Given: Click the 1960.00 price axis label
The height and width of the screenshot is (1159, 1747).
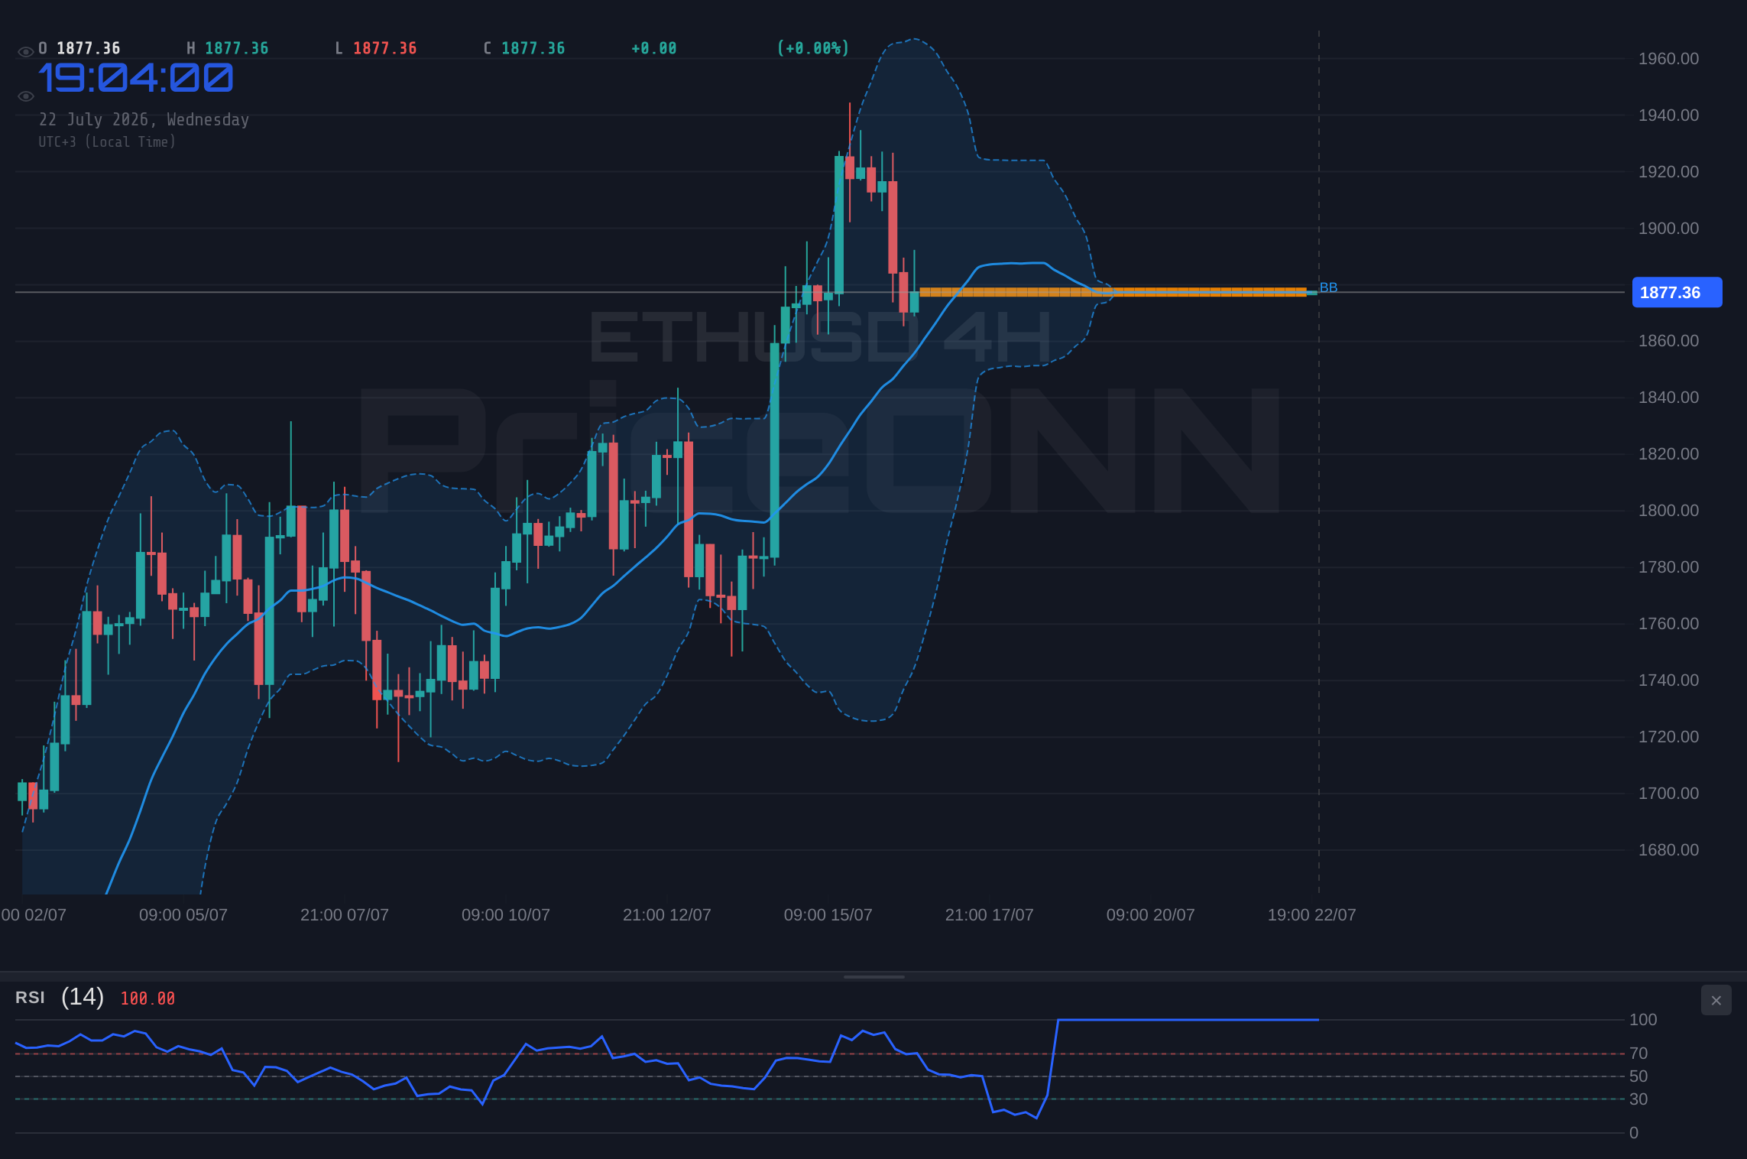Looking at the screenshot, I should coord(1668,59).
